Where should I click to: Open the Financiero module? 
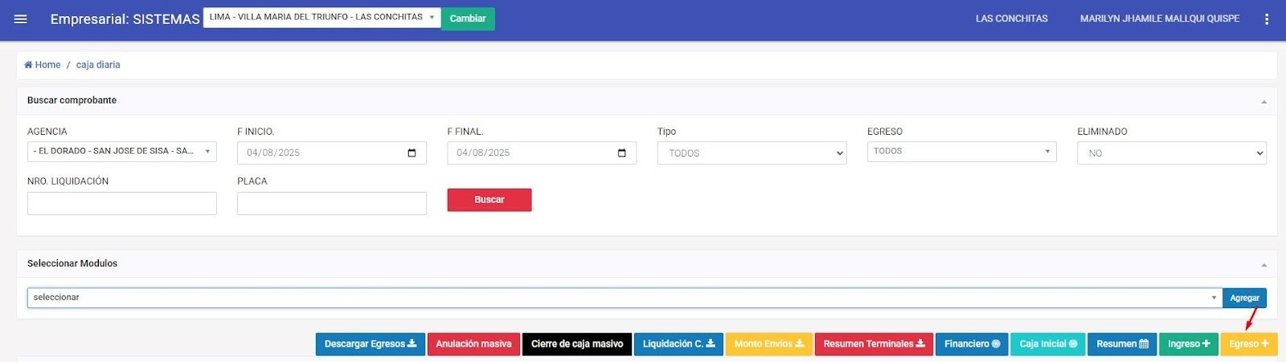(972, 344)
